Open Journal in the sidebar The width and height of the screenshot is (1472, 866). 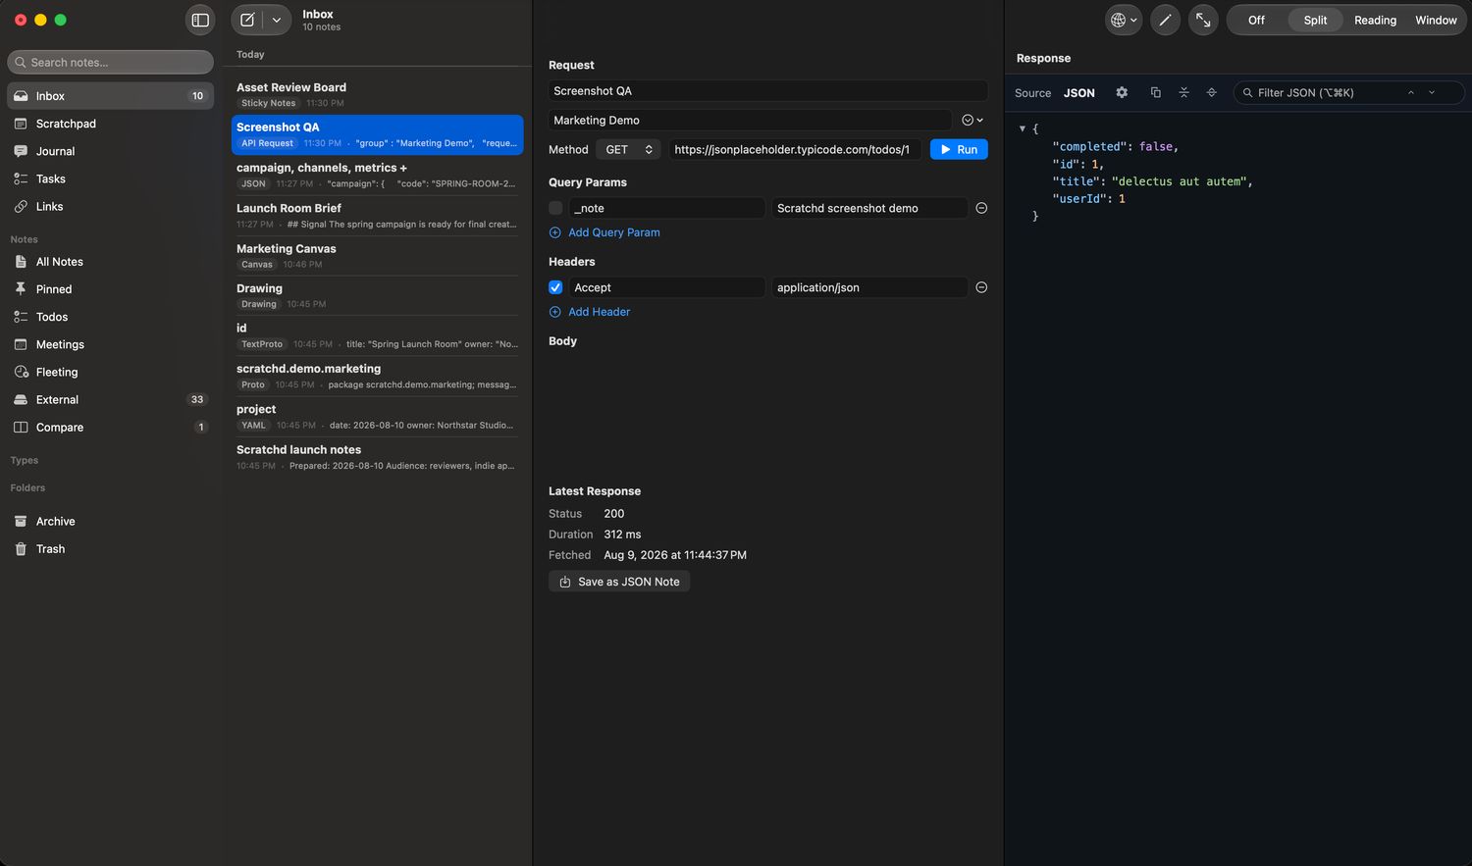click(110, 151)
